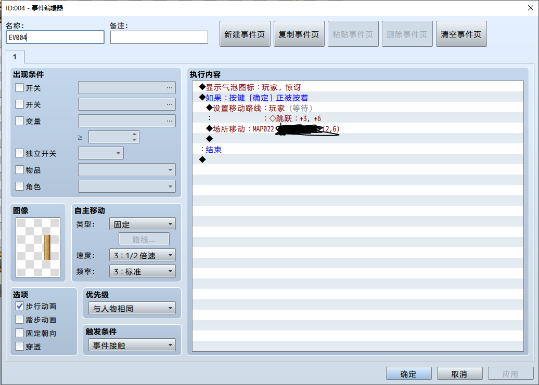The image size is (539, 385).
Task: Tick the 角色 condition checkbox
Action: point(20,187)
